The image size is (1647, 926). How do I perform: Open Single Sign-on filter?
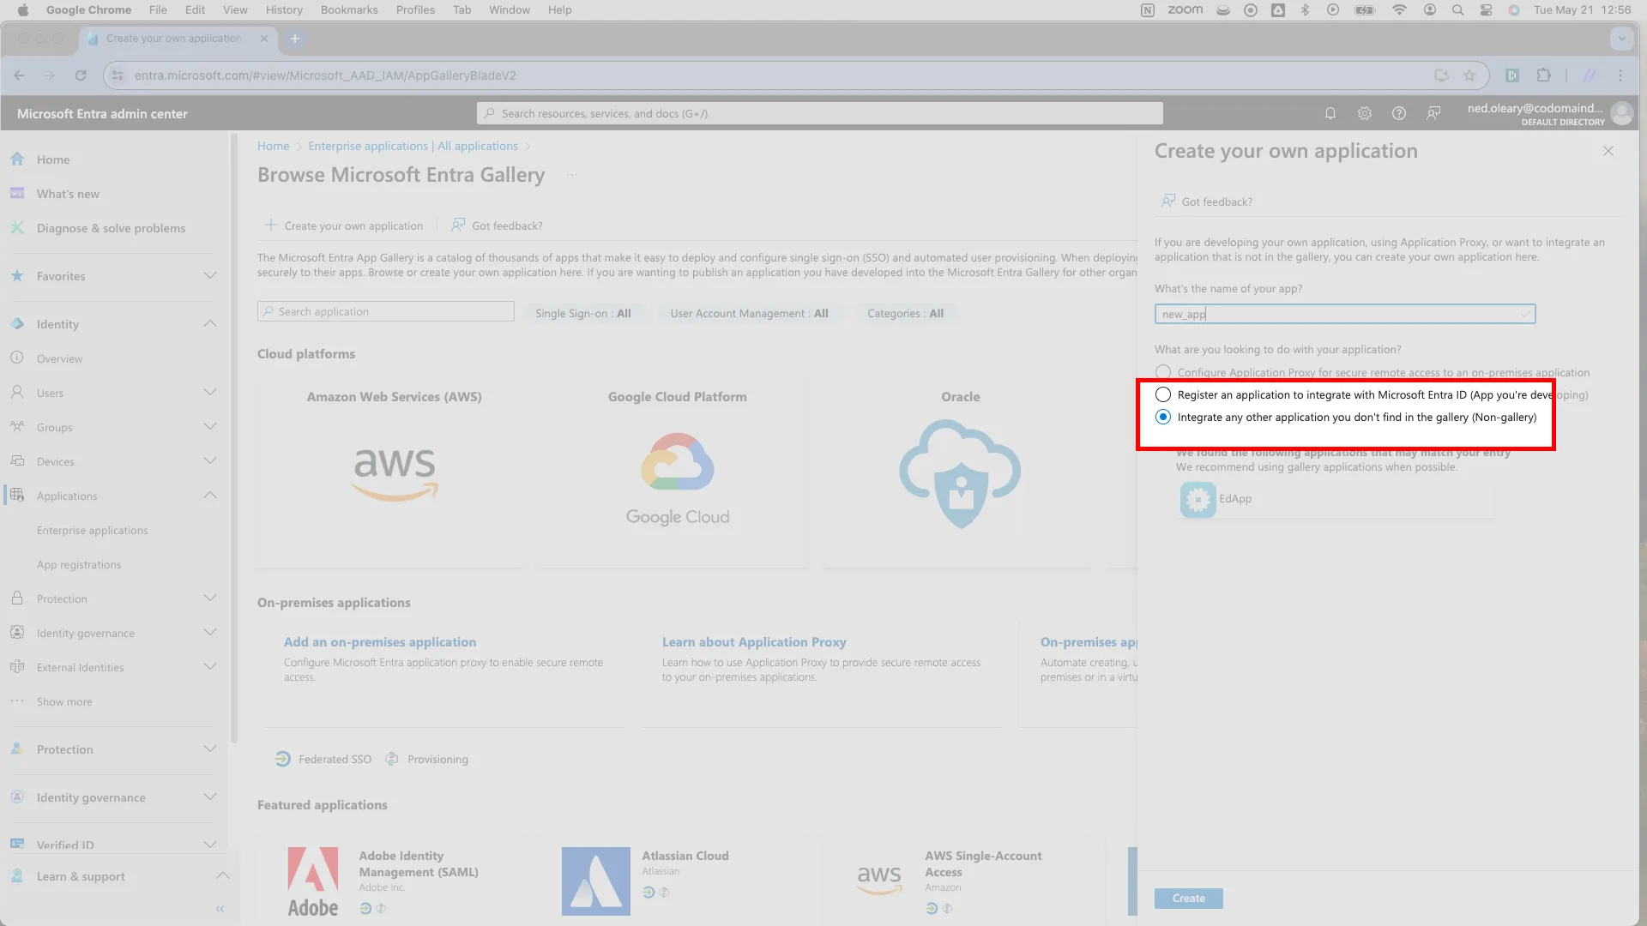pos(583,314)
